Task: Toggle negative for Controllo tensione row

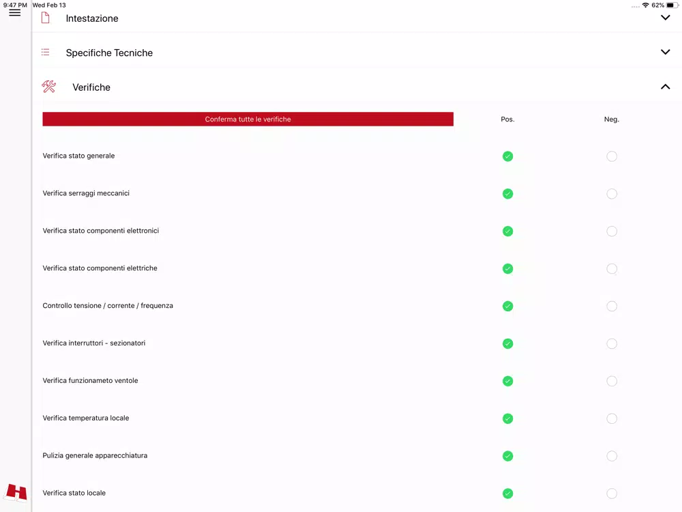Action: tap(612, 306)
